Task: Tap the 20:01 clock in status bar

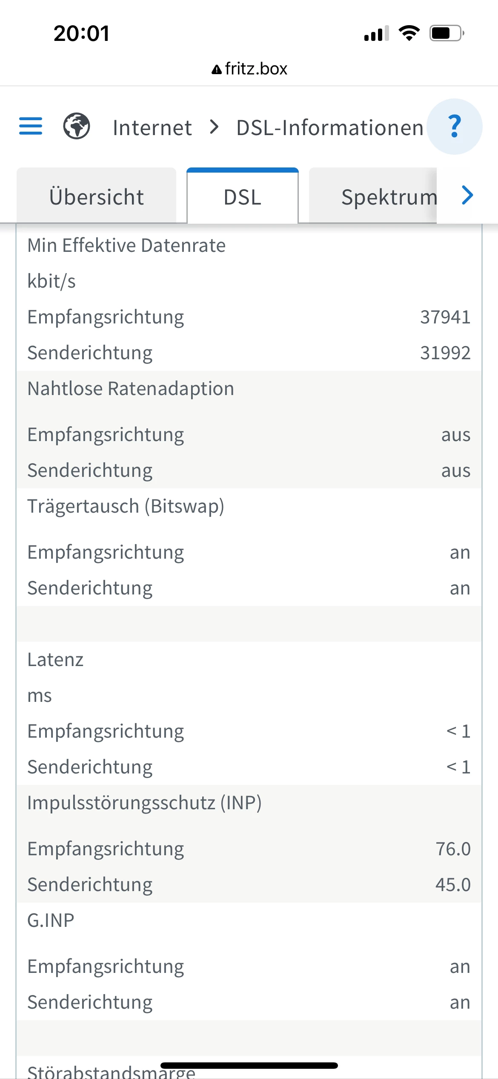Action: coord(82,33)
